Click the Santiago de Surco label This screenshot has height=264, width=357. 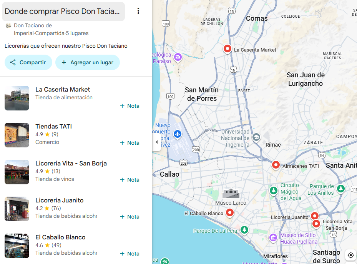coord(326,256)
